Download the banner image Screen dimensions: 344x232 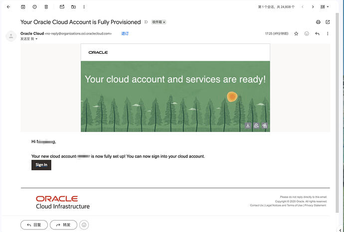point(248,125)
